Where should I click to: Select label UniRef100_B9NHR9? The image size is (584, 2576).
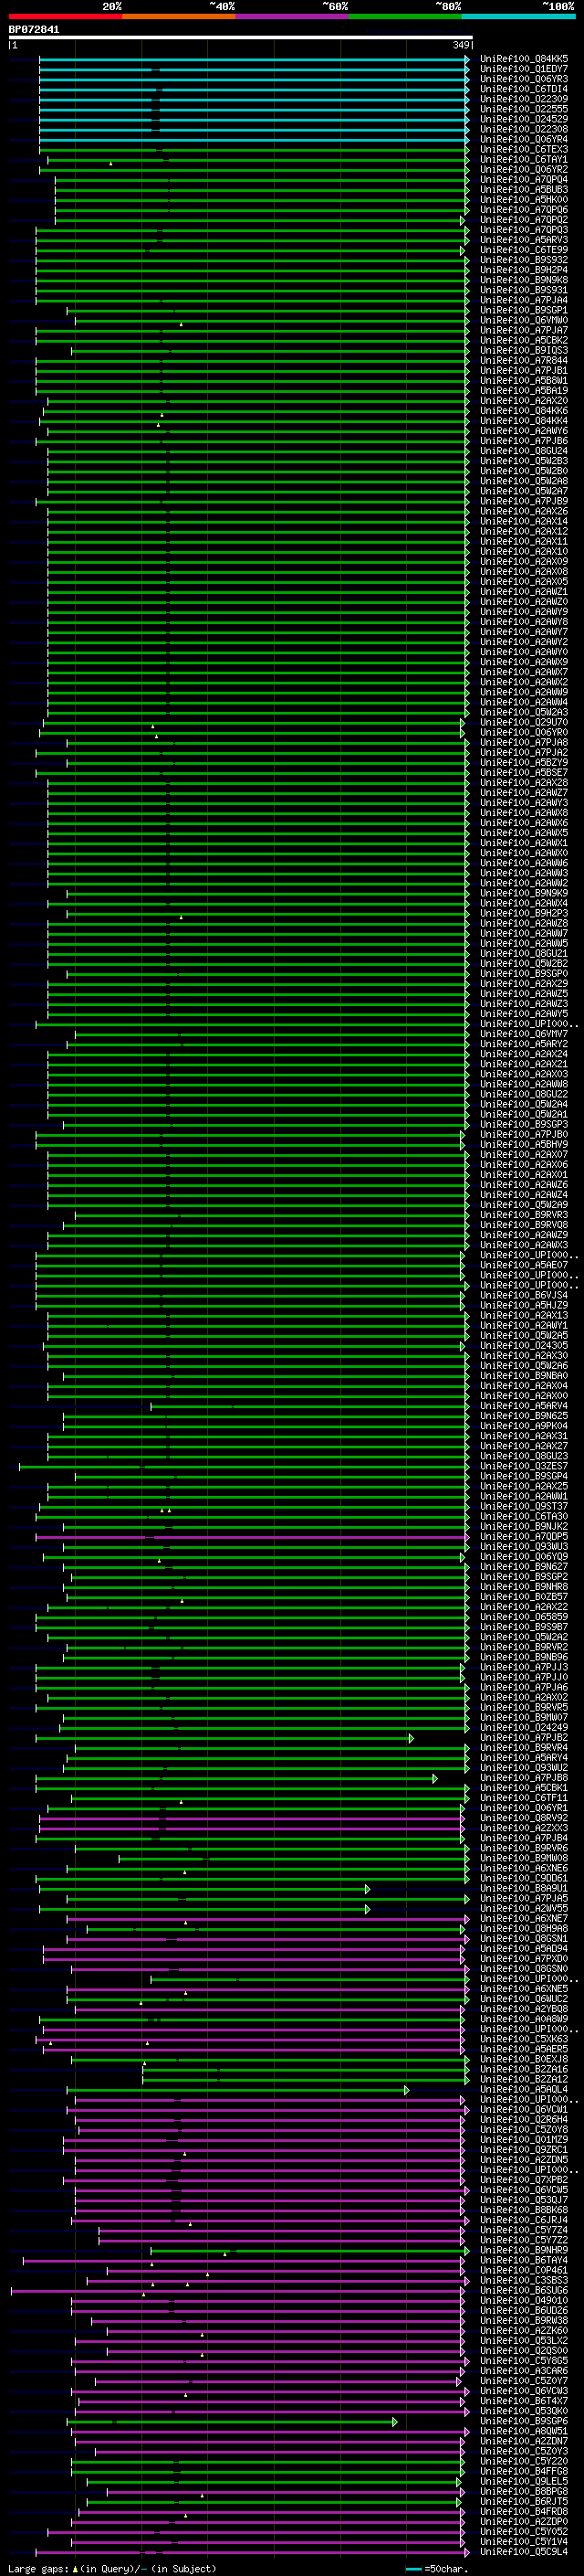point(523,2250)
